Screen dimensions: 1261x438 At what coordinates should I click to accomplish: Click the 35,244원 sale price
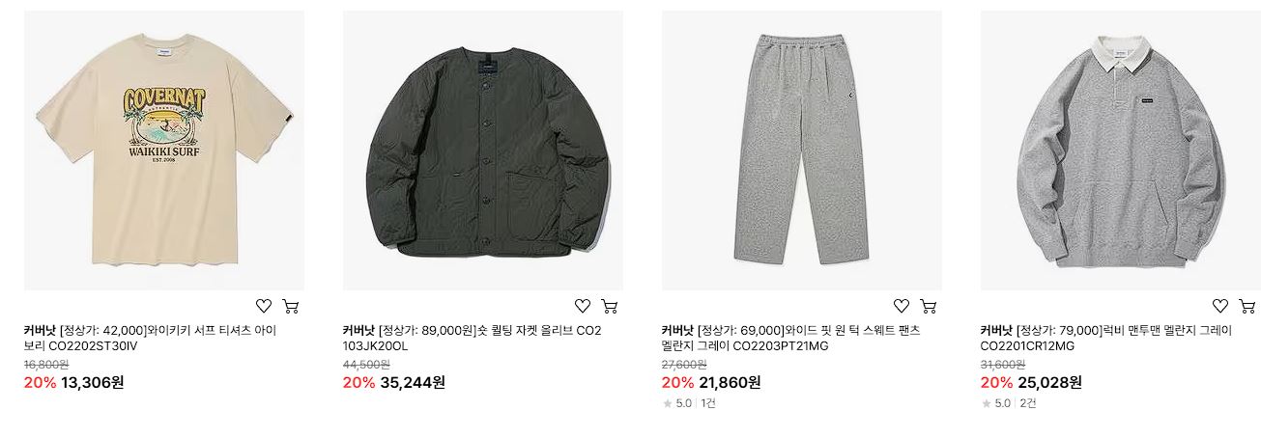pos(412,382)
